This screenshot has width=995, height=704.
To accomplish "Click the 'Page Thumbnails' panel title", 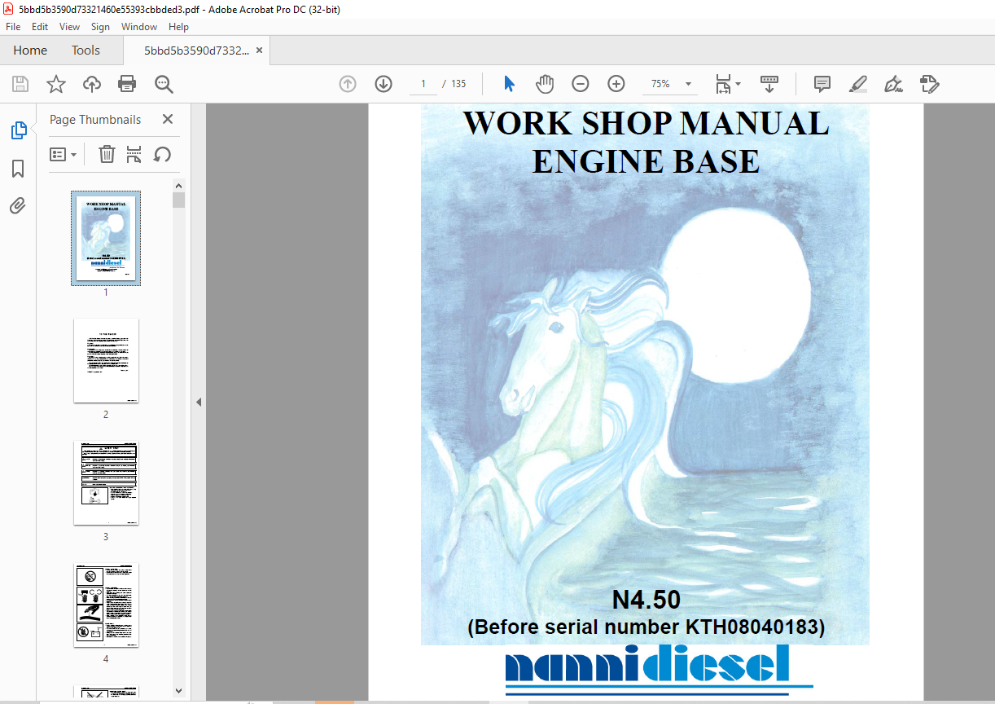I will point(95,119).
